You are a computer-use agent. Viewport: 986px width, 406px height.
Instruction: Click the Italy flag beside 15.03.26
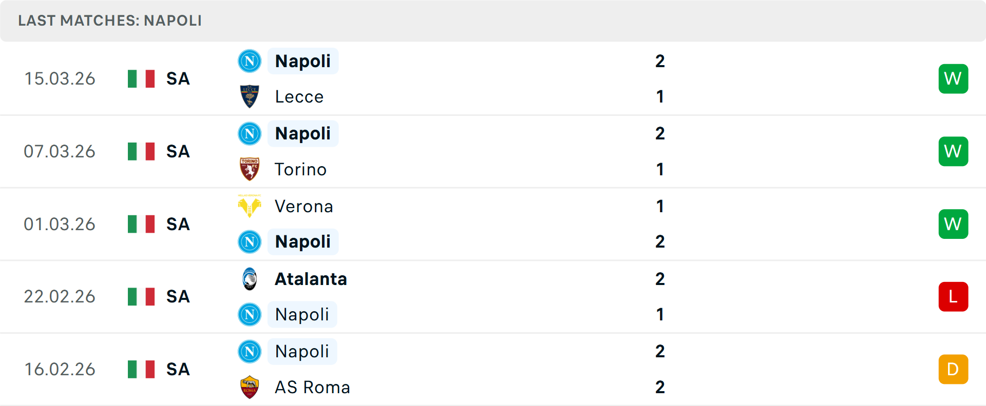141,79
